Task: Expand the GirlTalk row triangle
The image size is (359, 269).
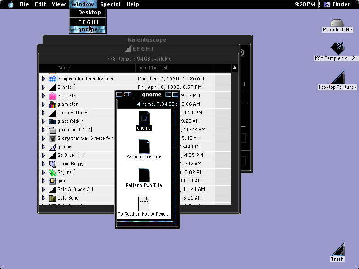Action: (x=44, y=95)
